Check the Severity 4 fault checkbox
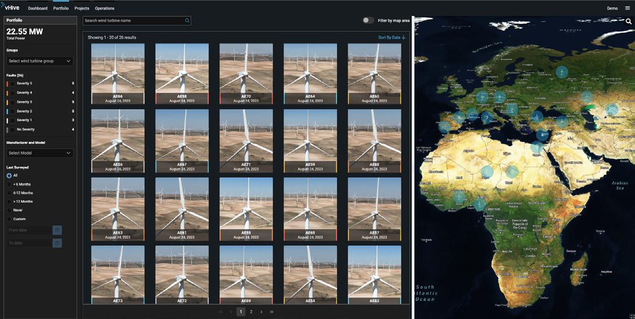Viewport: 635px width, 319px height. click(12, 93)
